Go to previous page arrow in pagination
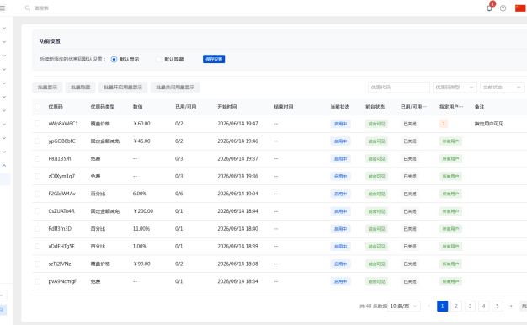 point(429,306)
